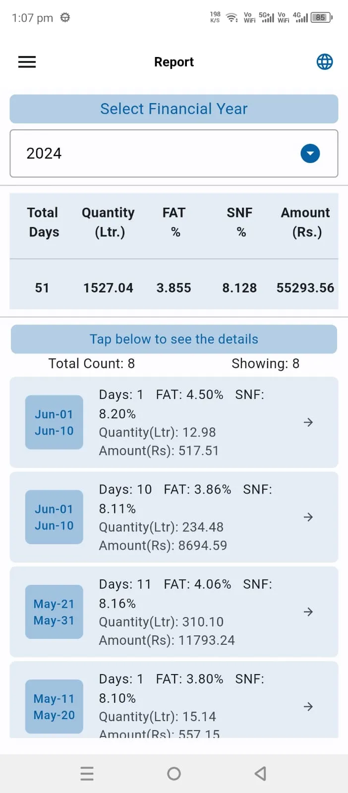Tap the Jun-01 Jun-10 date badge with Quantity 12.98
Viewport: 348px width, 793px height.
(x=54, y=422)
